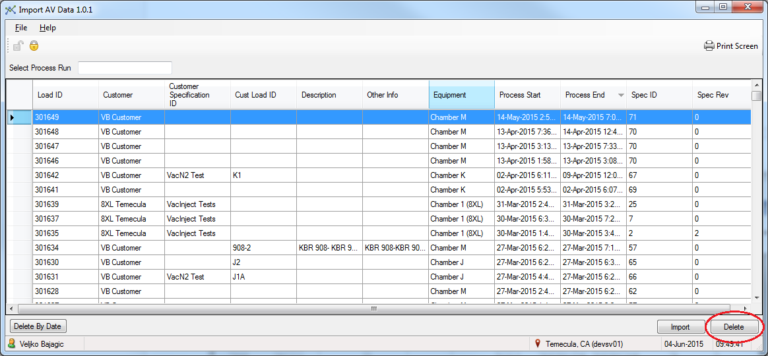
Task: Select the row with Load ID 301634
Action: tap(65, 248)
